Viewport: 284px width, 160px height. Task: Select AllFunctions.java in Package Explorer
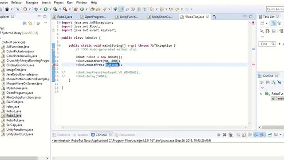pyautogui.click(x=18, y=47)
